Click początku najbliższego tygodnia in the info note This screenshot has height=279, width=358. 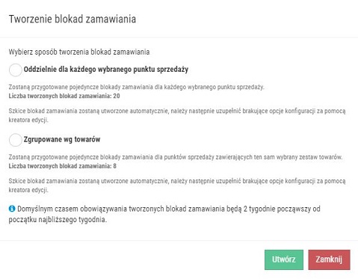tap(58, 220)
